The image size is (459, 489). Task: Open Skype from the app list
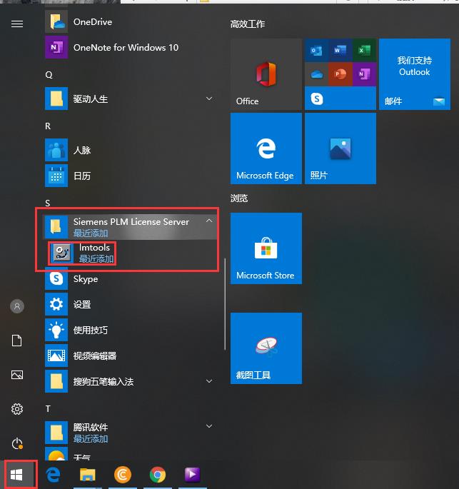[131, 278]
